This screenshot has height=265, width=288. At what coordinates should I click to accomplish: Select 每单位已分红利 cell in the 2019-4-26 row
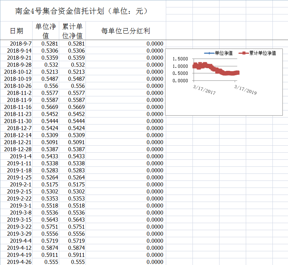126,262
